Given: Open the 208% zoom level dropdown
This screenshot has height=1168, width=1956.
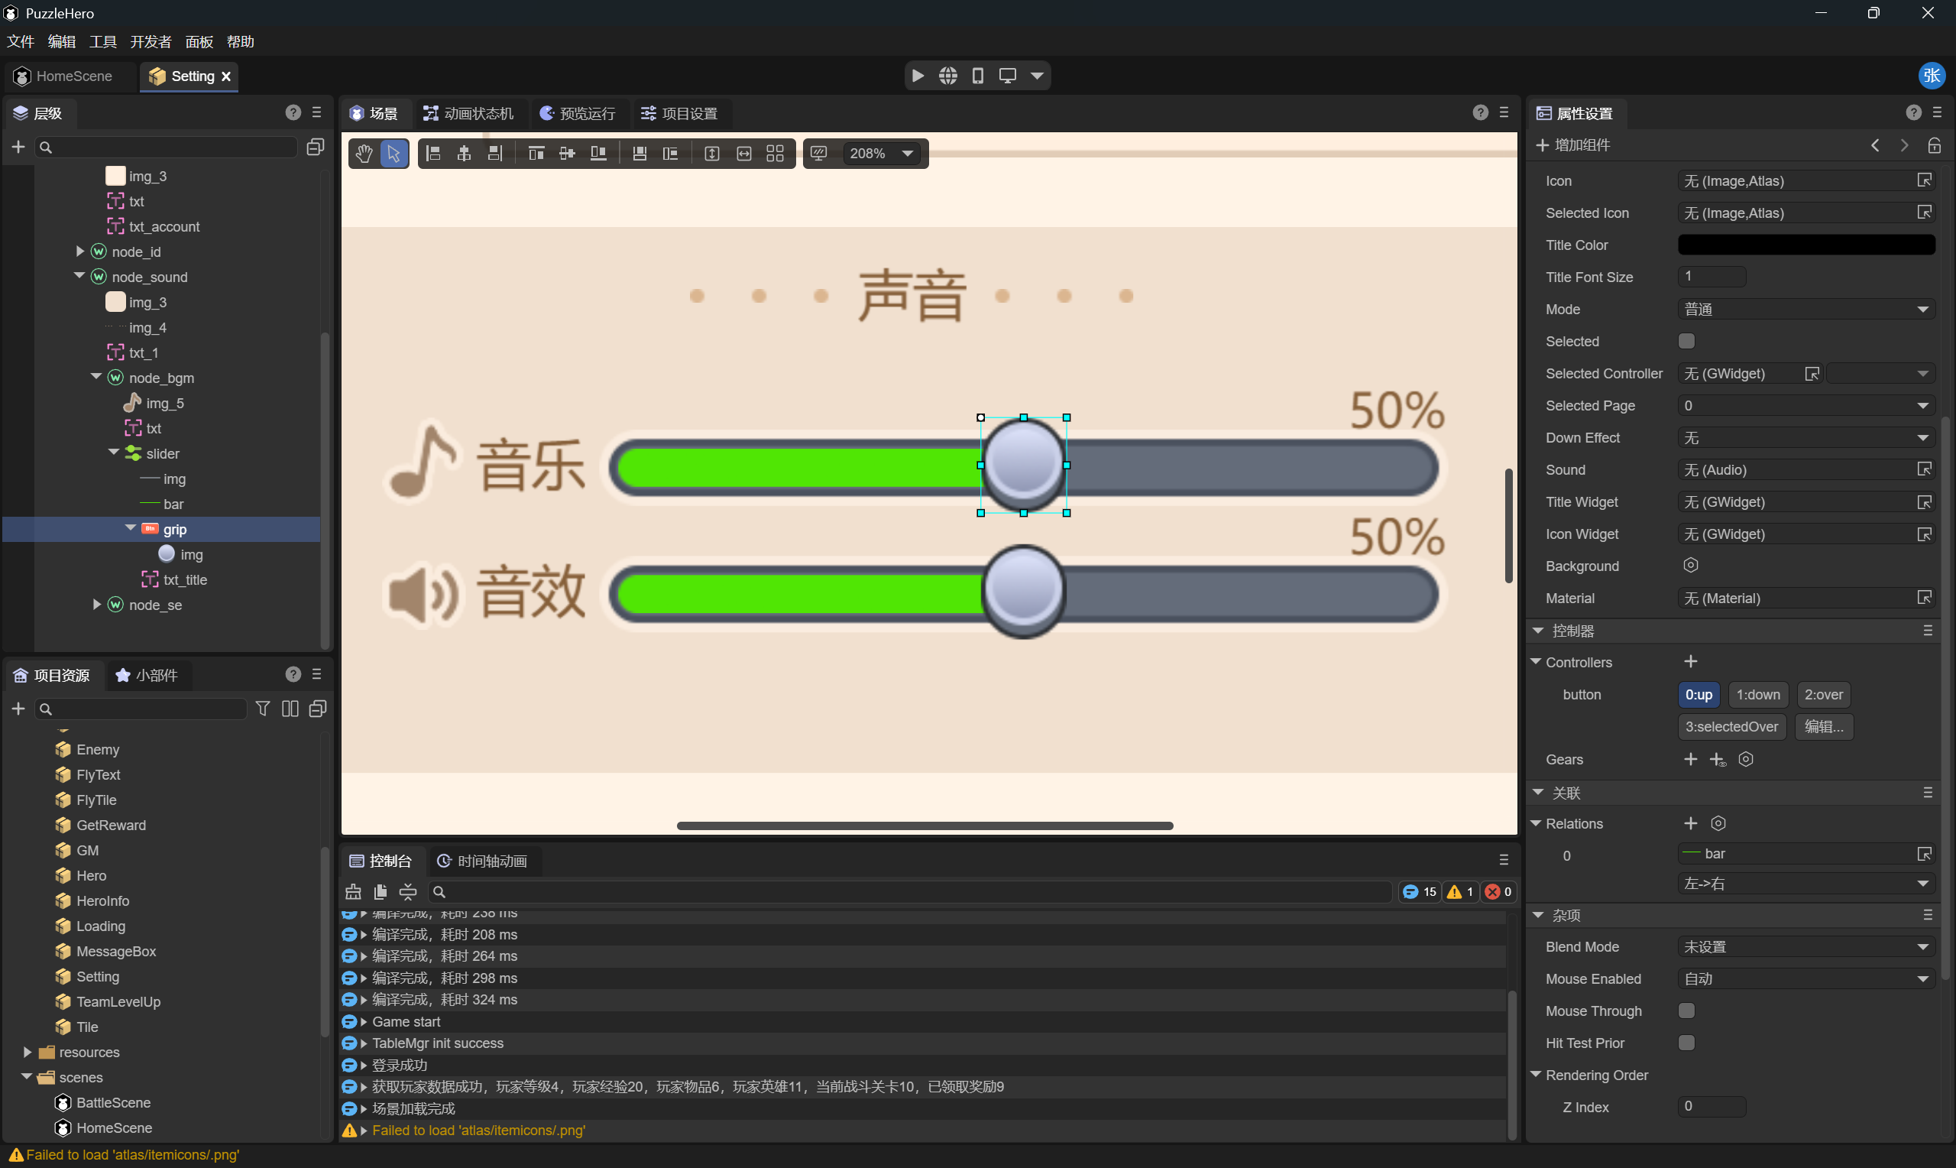Looking at the screenshot, I should coord(908,154).
